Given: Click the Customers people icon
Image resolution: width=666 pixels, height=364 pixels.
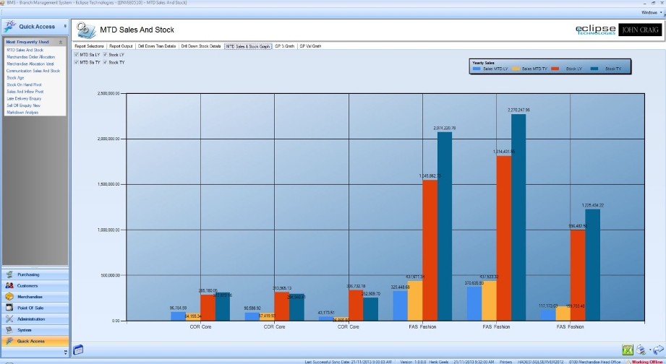Looking at the screenshot, I should 9,285.
